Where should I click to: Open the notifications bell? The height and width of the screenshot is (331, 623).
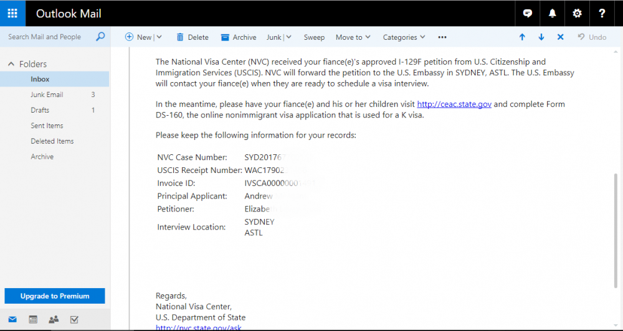pos(552,14)
